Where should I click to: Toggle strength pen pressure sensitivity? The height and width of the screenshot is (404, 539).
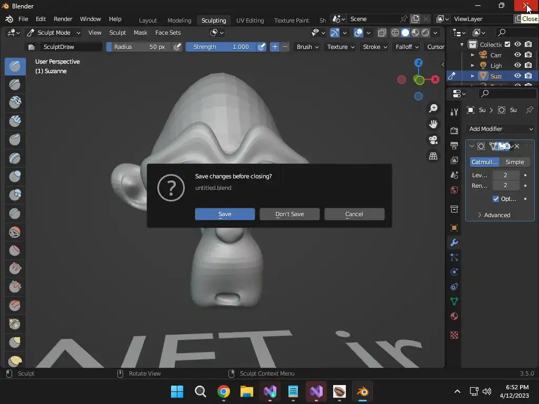point(261,47)
